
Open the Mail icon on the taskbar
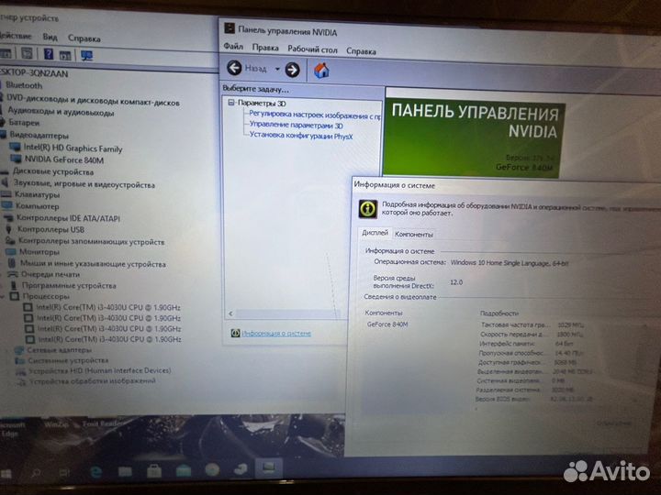click(184, 470)
